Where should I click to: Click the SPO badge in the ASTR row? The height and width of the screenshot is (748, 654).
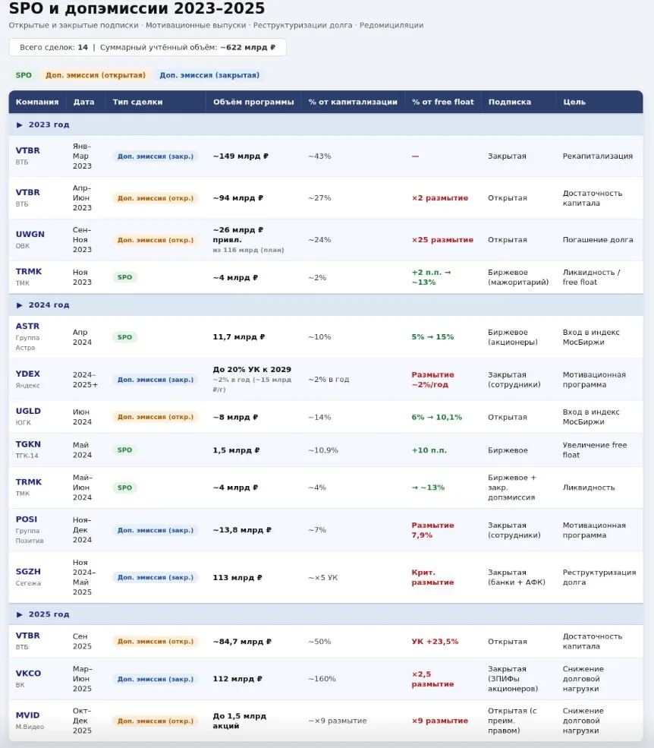pyautogui.click(x=125, y=337)
